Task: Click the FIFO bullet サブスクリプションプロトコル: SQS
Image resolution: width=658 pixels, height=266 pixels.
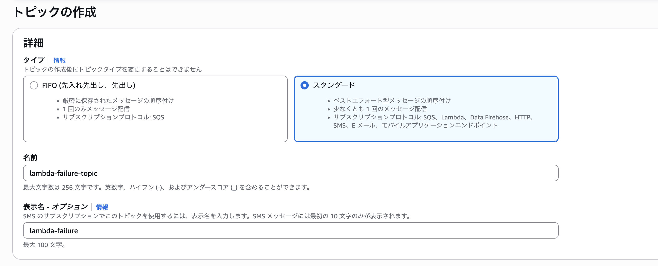Action: (113, 117)
